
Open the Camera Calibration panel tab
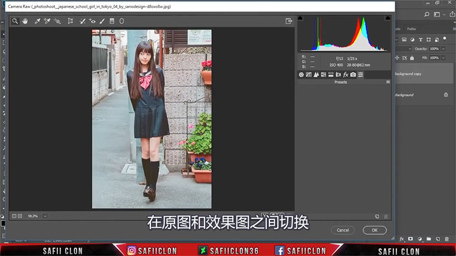tap(353, 75)
